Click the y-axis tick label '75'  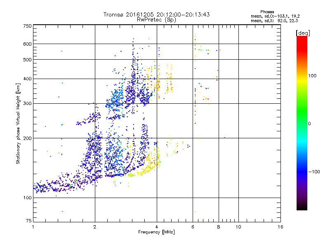[x=29, y=221]
